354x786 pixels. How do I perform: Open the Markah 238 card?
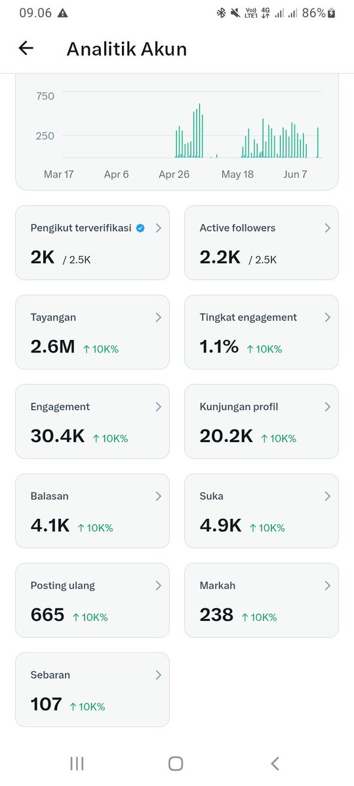pos(262,600)
